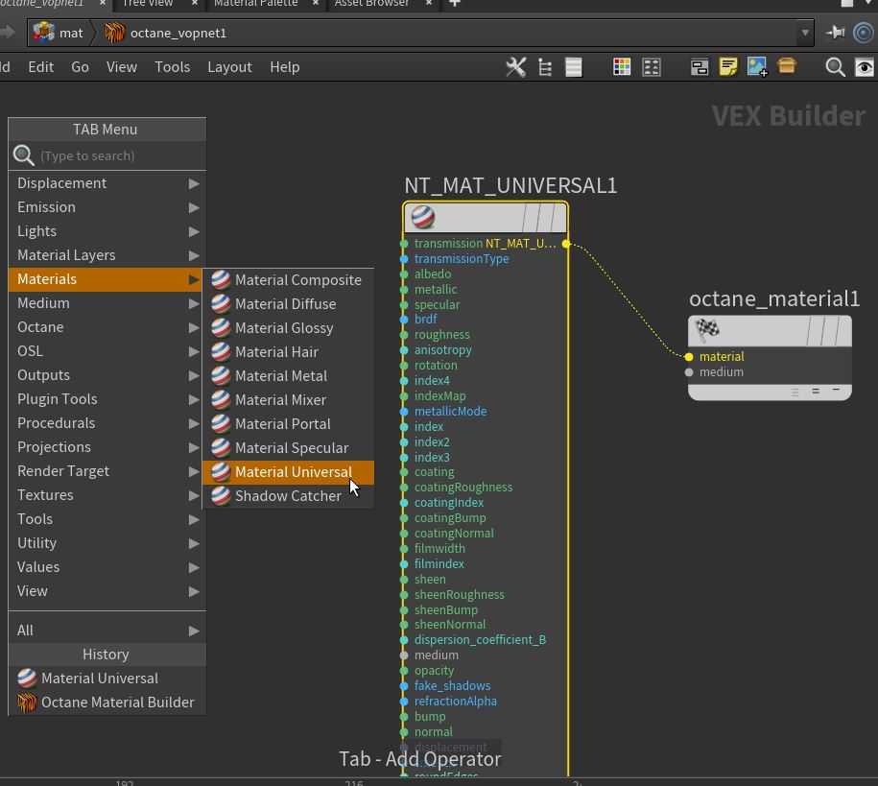Click the magnifier find-node icon

pyautogui.click(x=835, y=67)
